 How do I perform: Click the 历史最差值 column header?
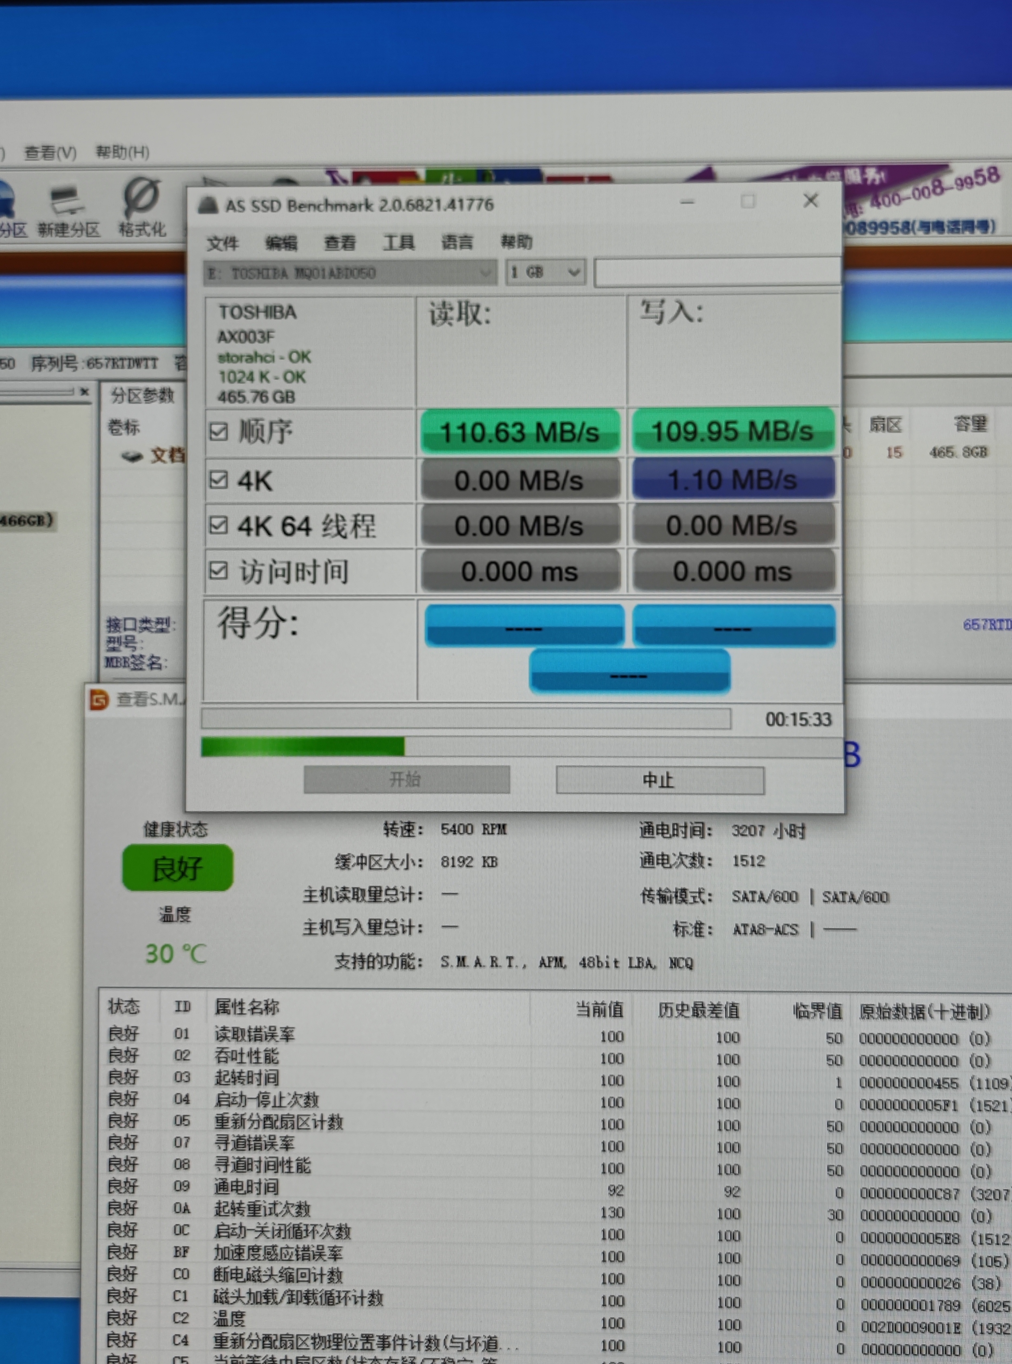699,1010
